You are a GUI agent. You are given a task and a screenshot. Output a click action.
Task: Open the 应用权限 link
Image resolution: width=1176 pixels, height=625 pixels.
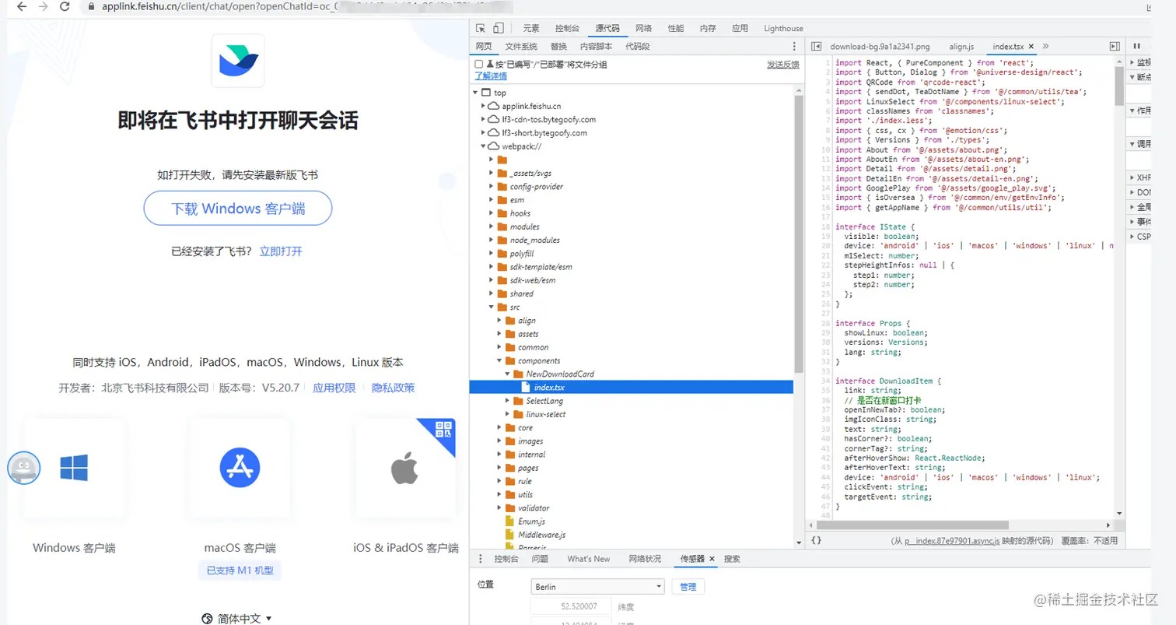[334, 388]
